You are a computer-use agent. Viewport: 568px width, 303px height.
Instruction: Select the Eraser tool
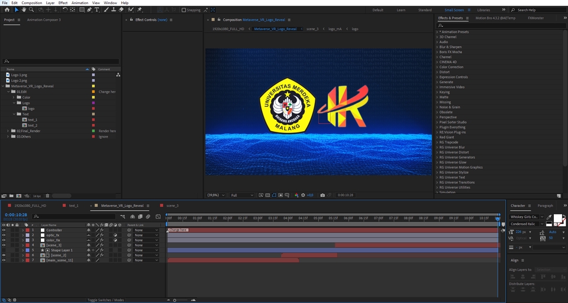click(121, 10)
